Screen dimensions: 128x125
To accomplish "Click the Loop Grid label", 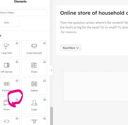I will click(x=7, y=53).
